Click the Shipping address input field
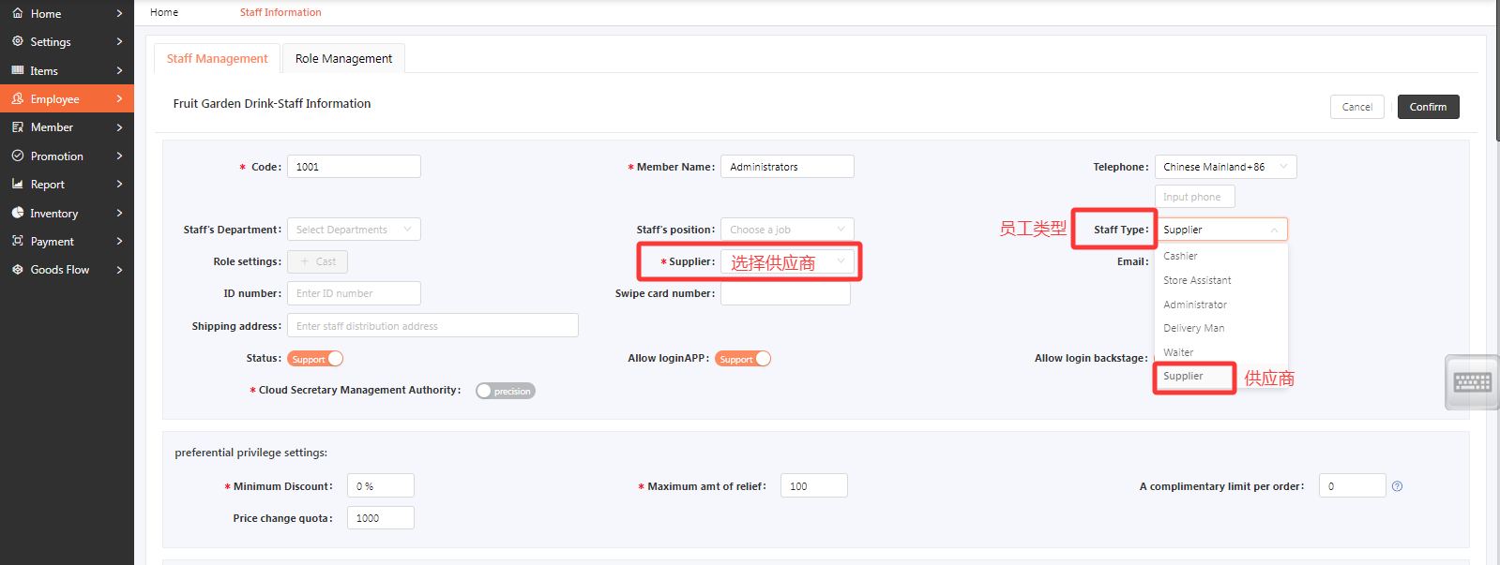This screenshot has width=1500, height=565. pos(432,326)
